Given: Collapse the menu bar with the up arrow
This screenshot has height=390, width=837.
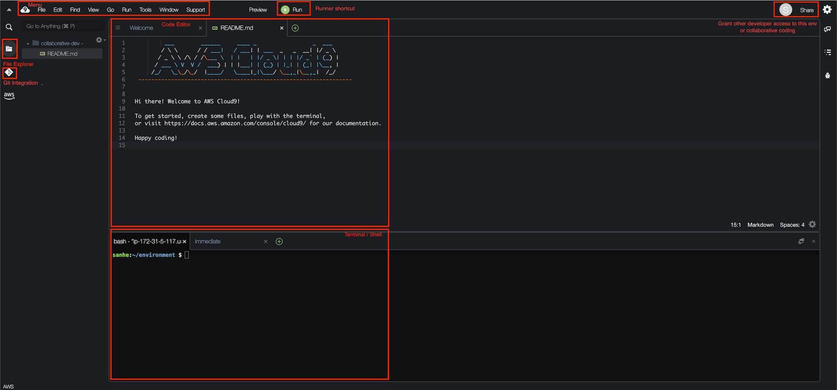Looking at the screenshot, I should pyautogui.click(x=9, y=10).
